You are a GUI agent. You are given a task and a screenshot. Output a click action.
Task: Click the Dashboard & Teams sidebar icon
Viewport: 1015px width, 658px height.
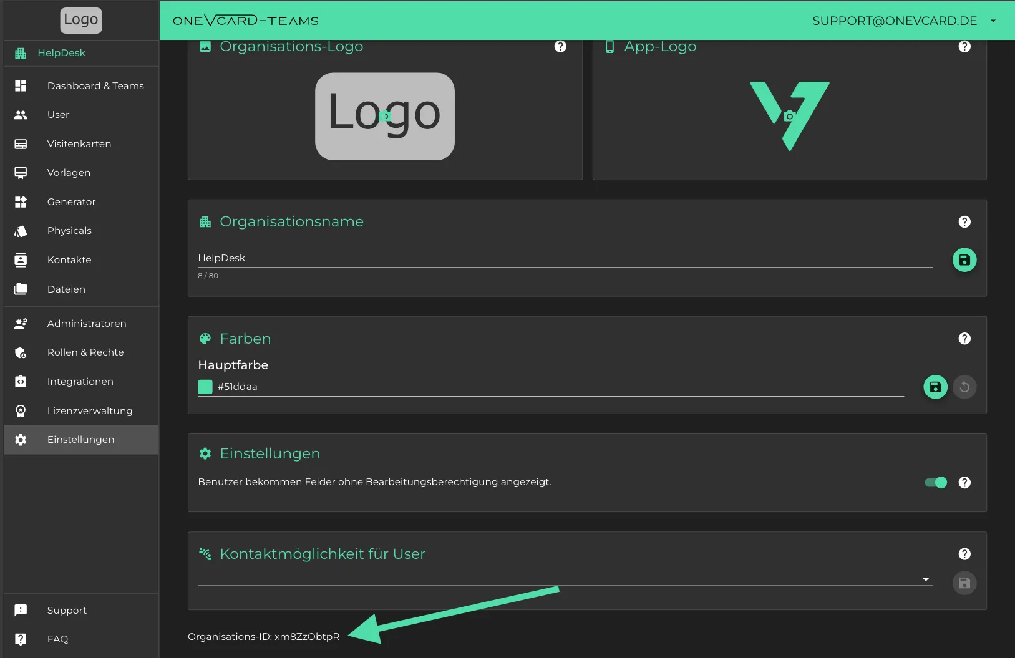coord(21,86)
